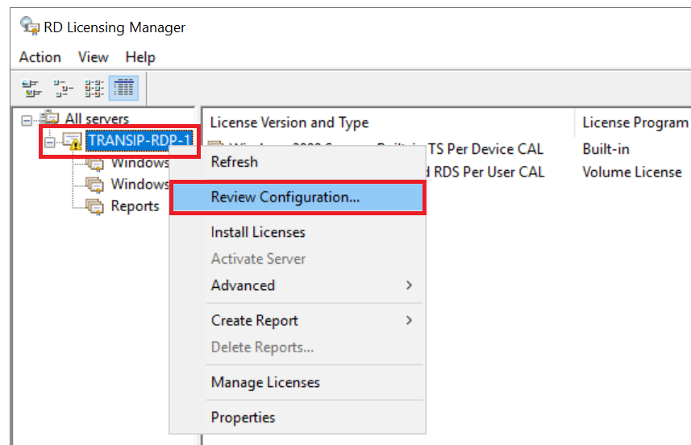Open Properties from the context menu
Screen dimensions: 691x445
click(x=298, y=418)
